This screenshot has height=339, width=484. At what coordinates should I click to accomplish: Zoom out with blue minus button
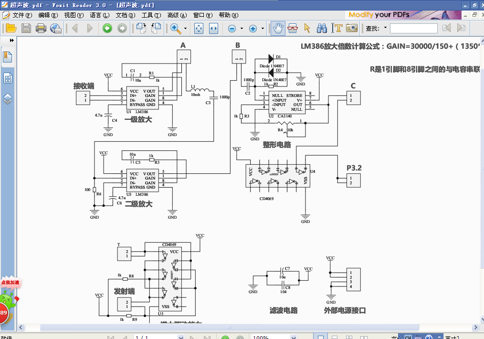coord(232,29)
